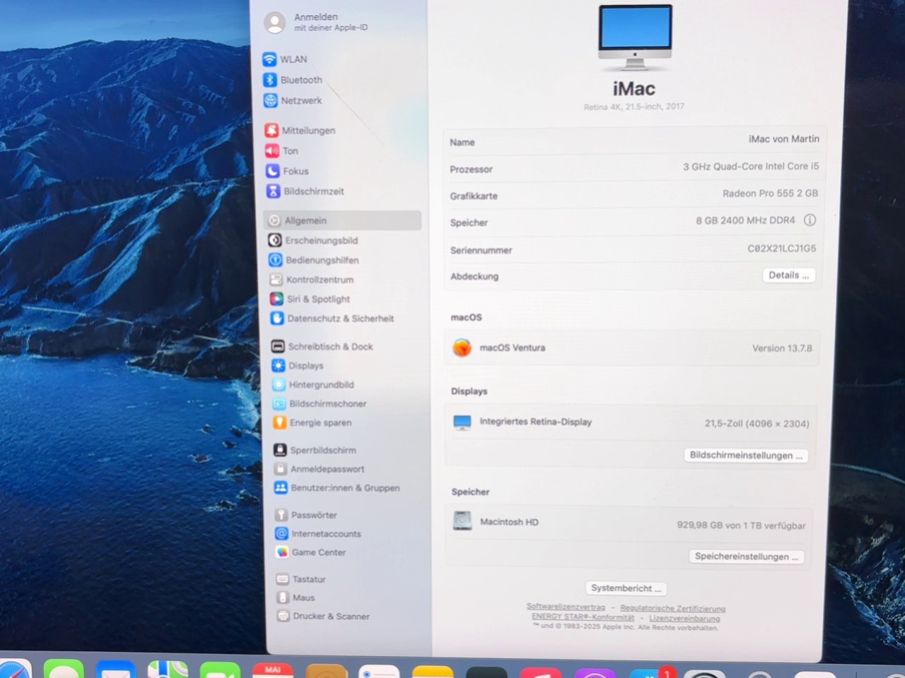Click processor value 3 GHz Quad-Core Intel Core i5
Viewport: 905px width, 678px height.
coord(751,166)
